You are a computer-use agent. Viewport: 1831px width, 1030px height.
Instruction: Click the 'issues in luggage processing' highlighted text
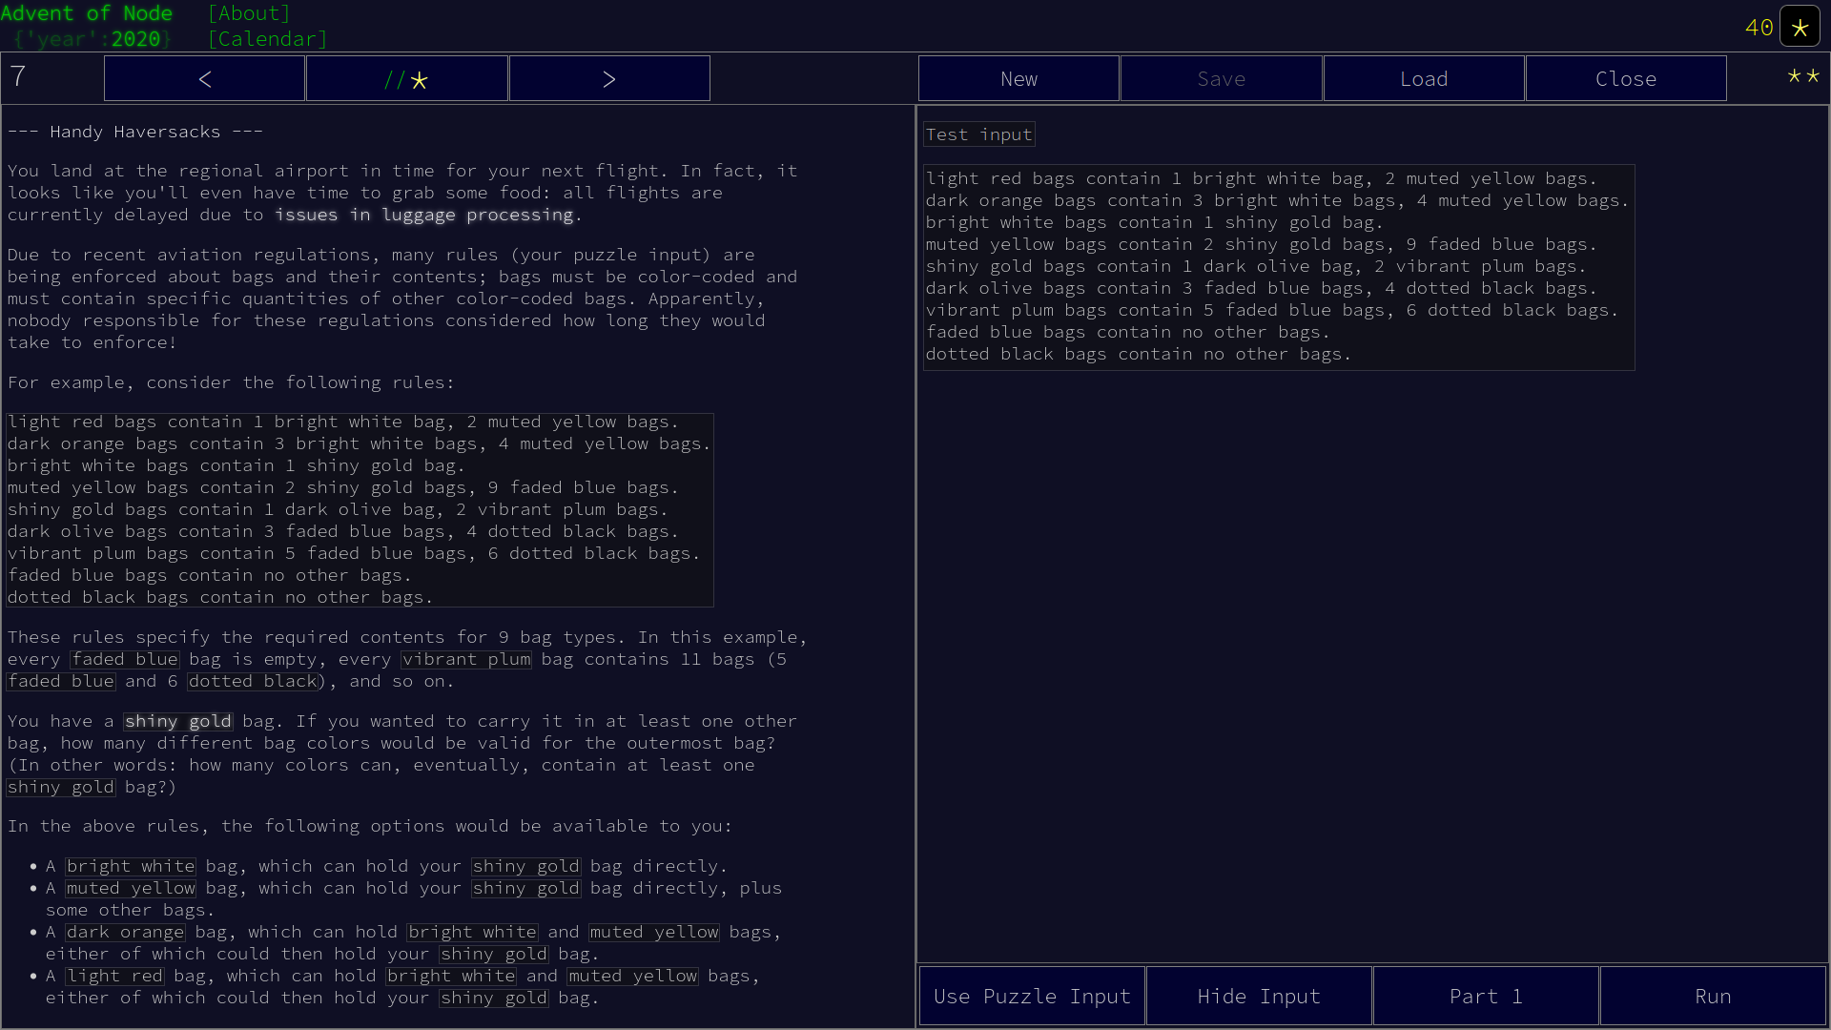tap(424, 215)
